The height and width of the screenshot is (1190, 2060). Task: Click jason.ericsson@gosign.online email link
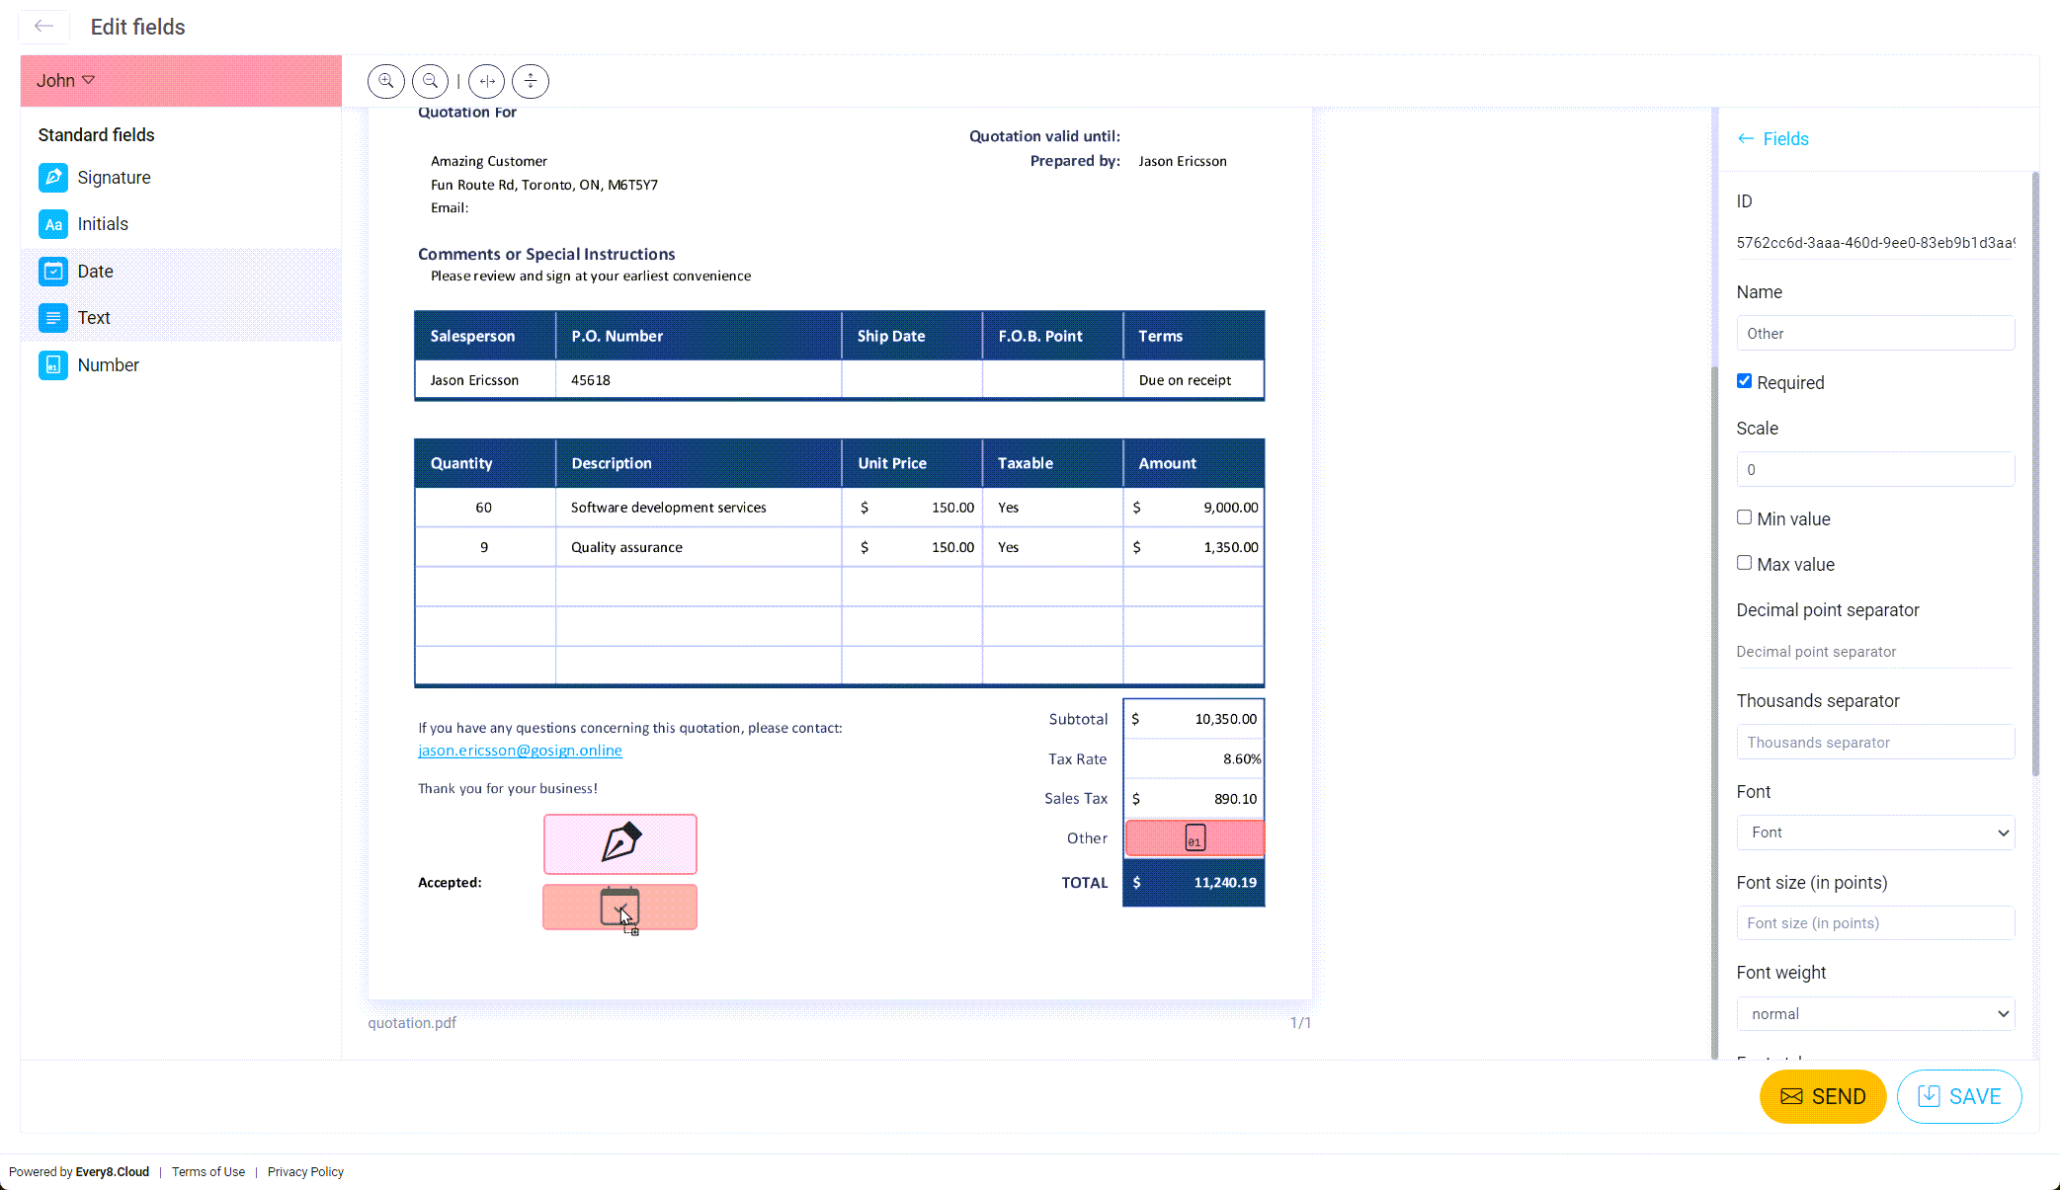(x=519, y=750)
